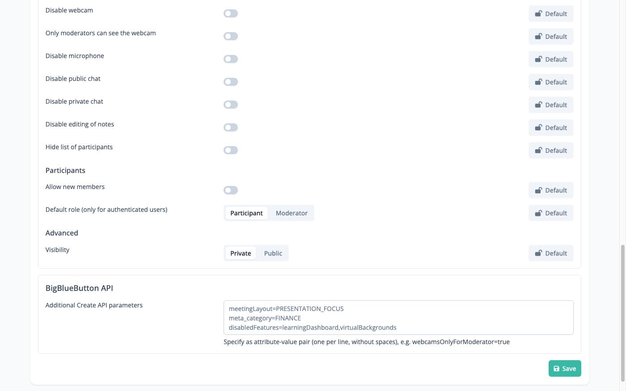Screen dimensions: 626x391
Task: Turn on Disable private chat
Action: (x=231, y=105)
